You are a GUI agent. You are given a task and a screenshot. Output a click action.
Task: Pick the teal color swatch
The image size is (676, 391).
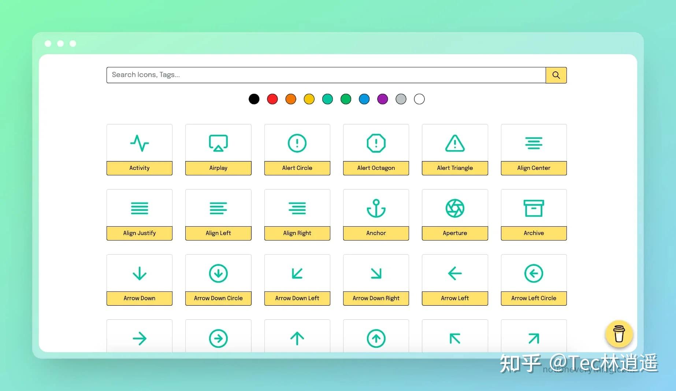327,99
